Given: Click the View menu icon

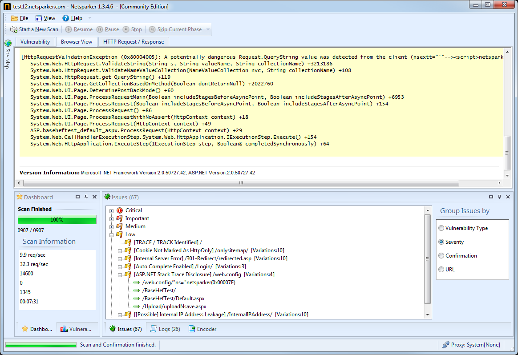Looking at the screenshot, I should (x=39, y=18).
